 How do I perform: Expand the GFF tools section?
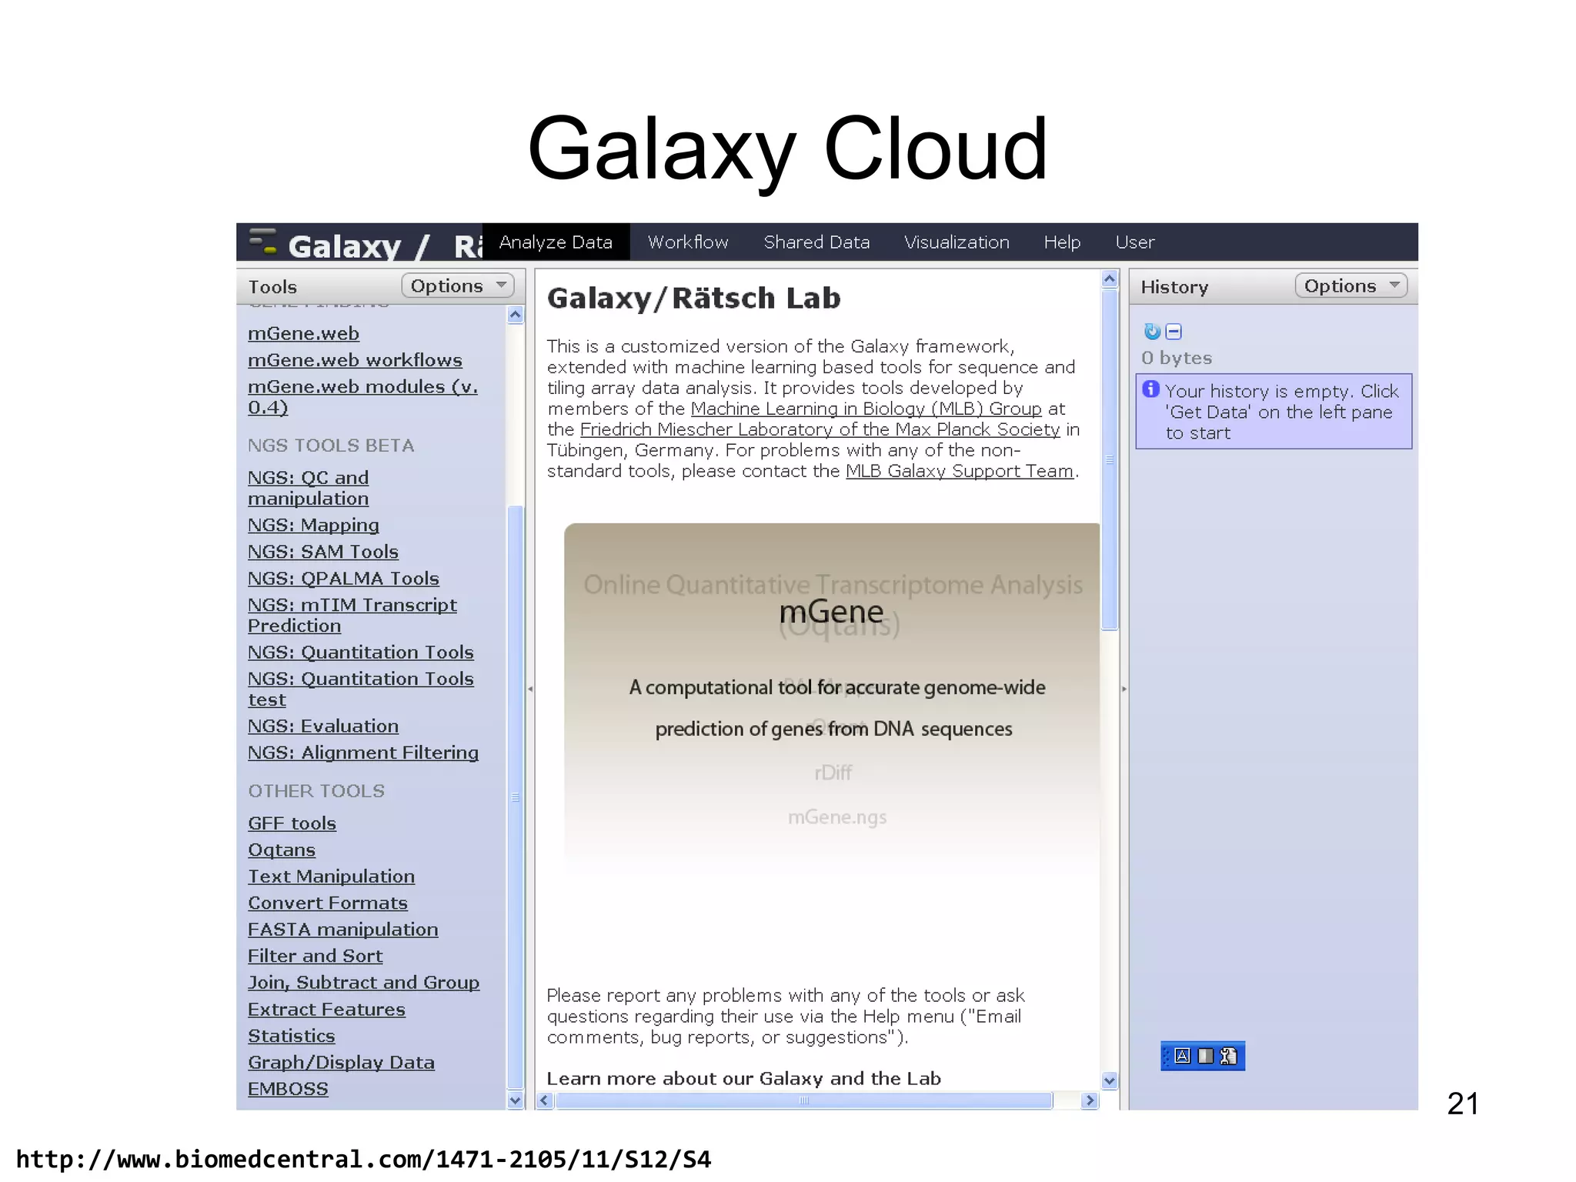[x=292, y=823]
